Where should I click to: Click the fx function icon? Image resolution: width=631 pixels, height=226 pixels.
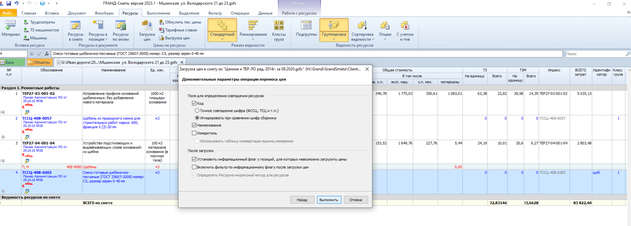click(47, 54)
